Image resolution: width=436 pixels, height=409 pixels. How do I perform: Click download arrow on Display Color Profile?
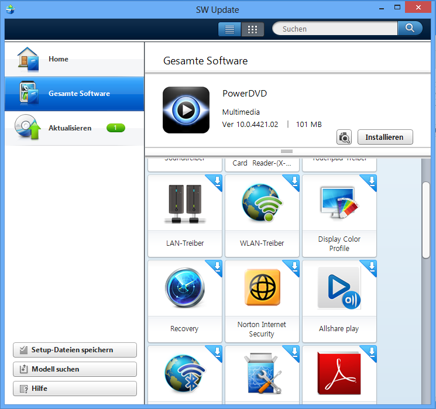point(372,181)
